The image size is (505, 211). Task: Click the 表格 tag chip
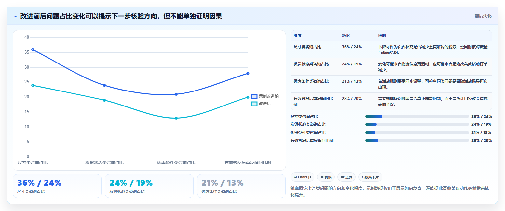coord(326,177)
